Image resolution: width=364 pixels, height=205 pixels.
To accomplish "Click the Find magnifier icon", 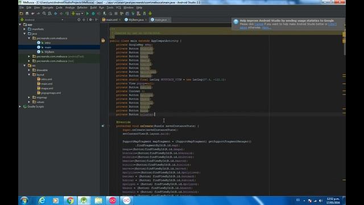I will pos(44,14).
